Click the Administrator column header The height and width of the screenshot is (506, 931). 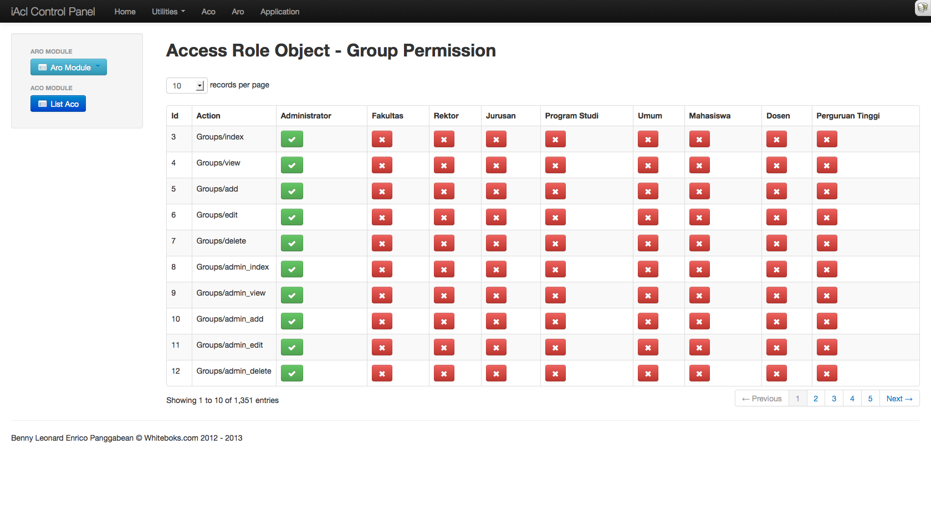click(x=321, y=116)
